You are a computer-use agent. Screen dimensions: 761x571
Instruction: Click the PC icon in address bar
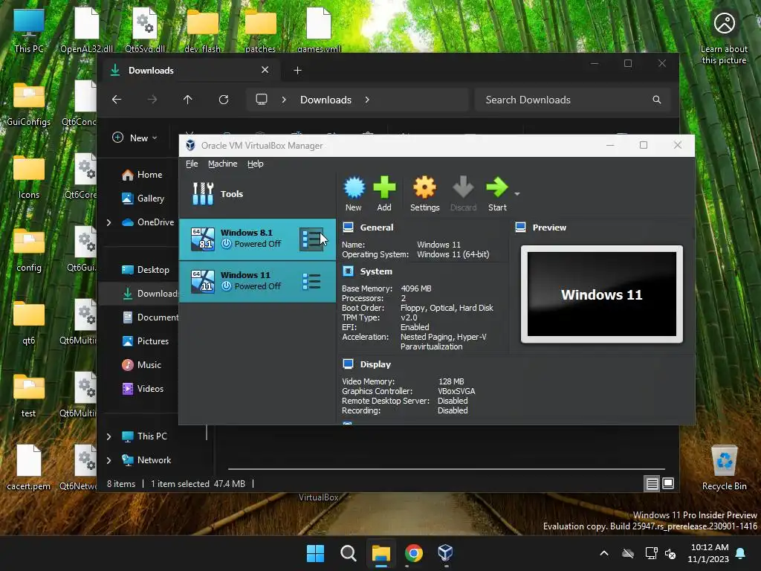(x=262, y=100)
